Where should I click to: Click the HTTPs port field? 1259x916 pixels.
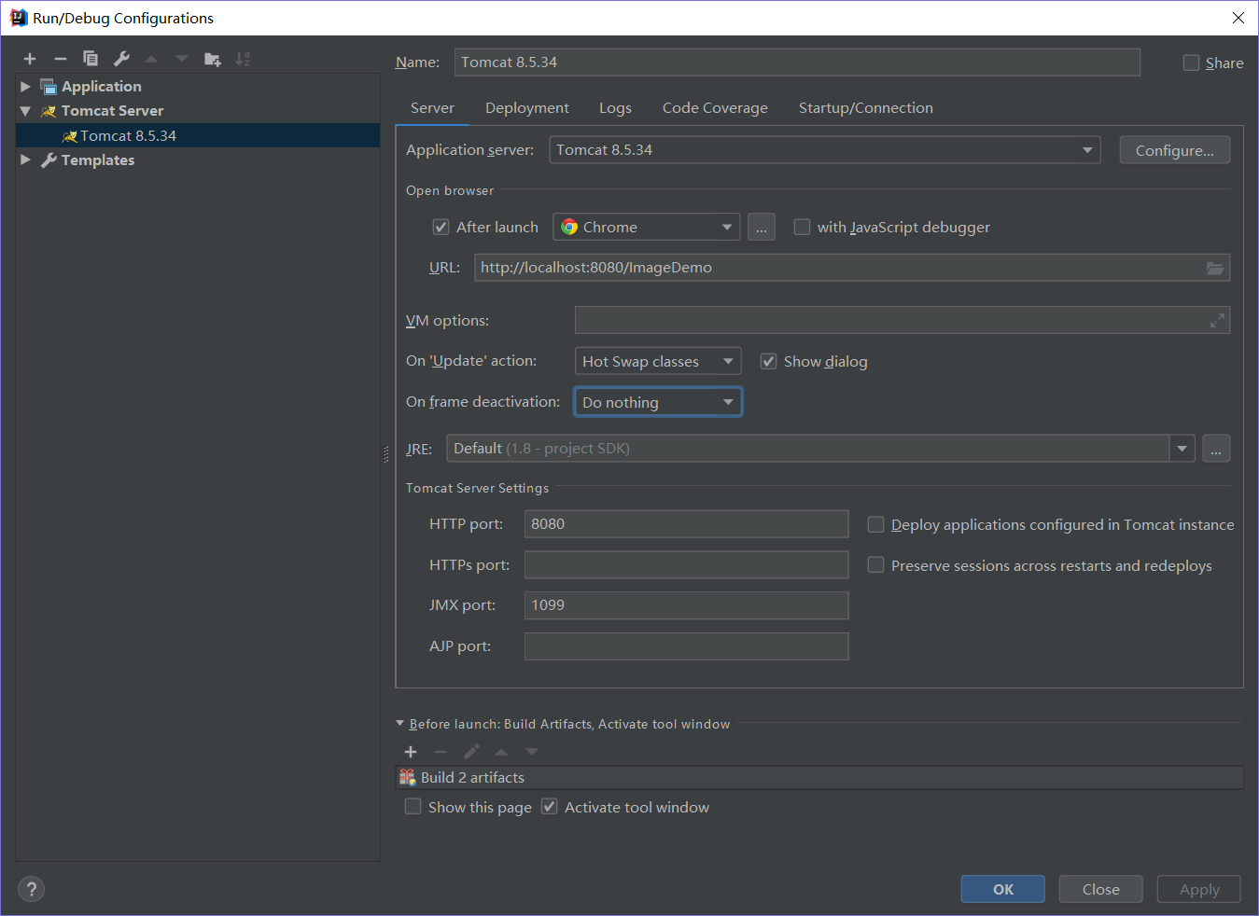[x=687, y=564]
